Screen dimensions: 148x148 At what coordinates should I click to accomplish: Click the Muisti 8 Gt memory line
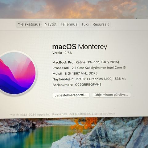pyautogui.click(x=75, y=73)
